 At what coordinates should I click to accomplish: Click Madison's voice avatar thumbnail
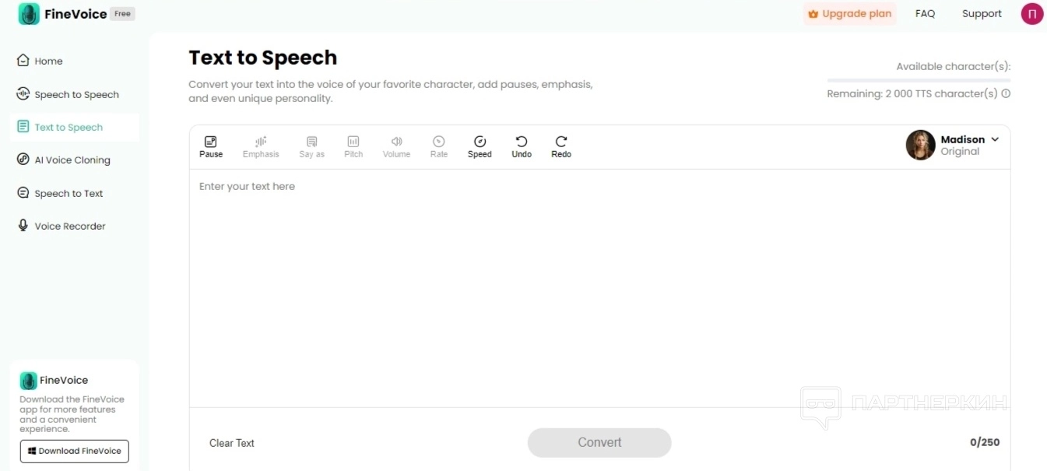[920, 145]
